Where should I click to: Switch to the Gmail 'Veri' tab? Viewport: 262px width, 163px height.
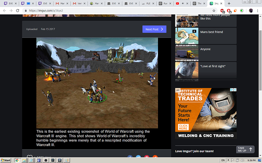[79, 3]
